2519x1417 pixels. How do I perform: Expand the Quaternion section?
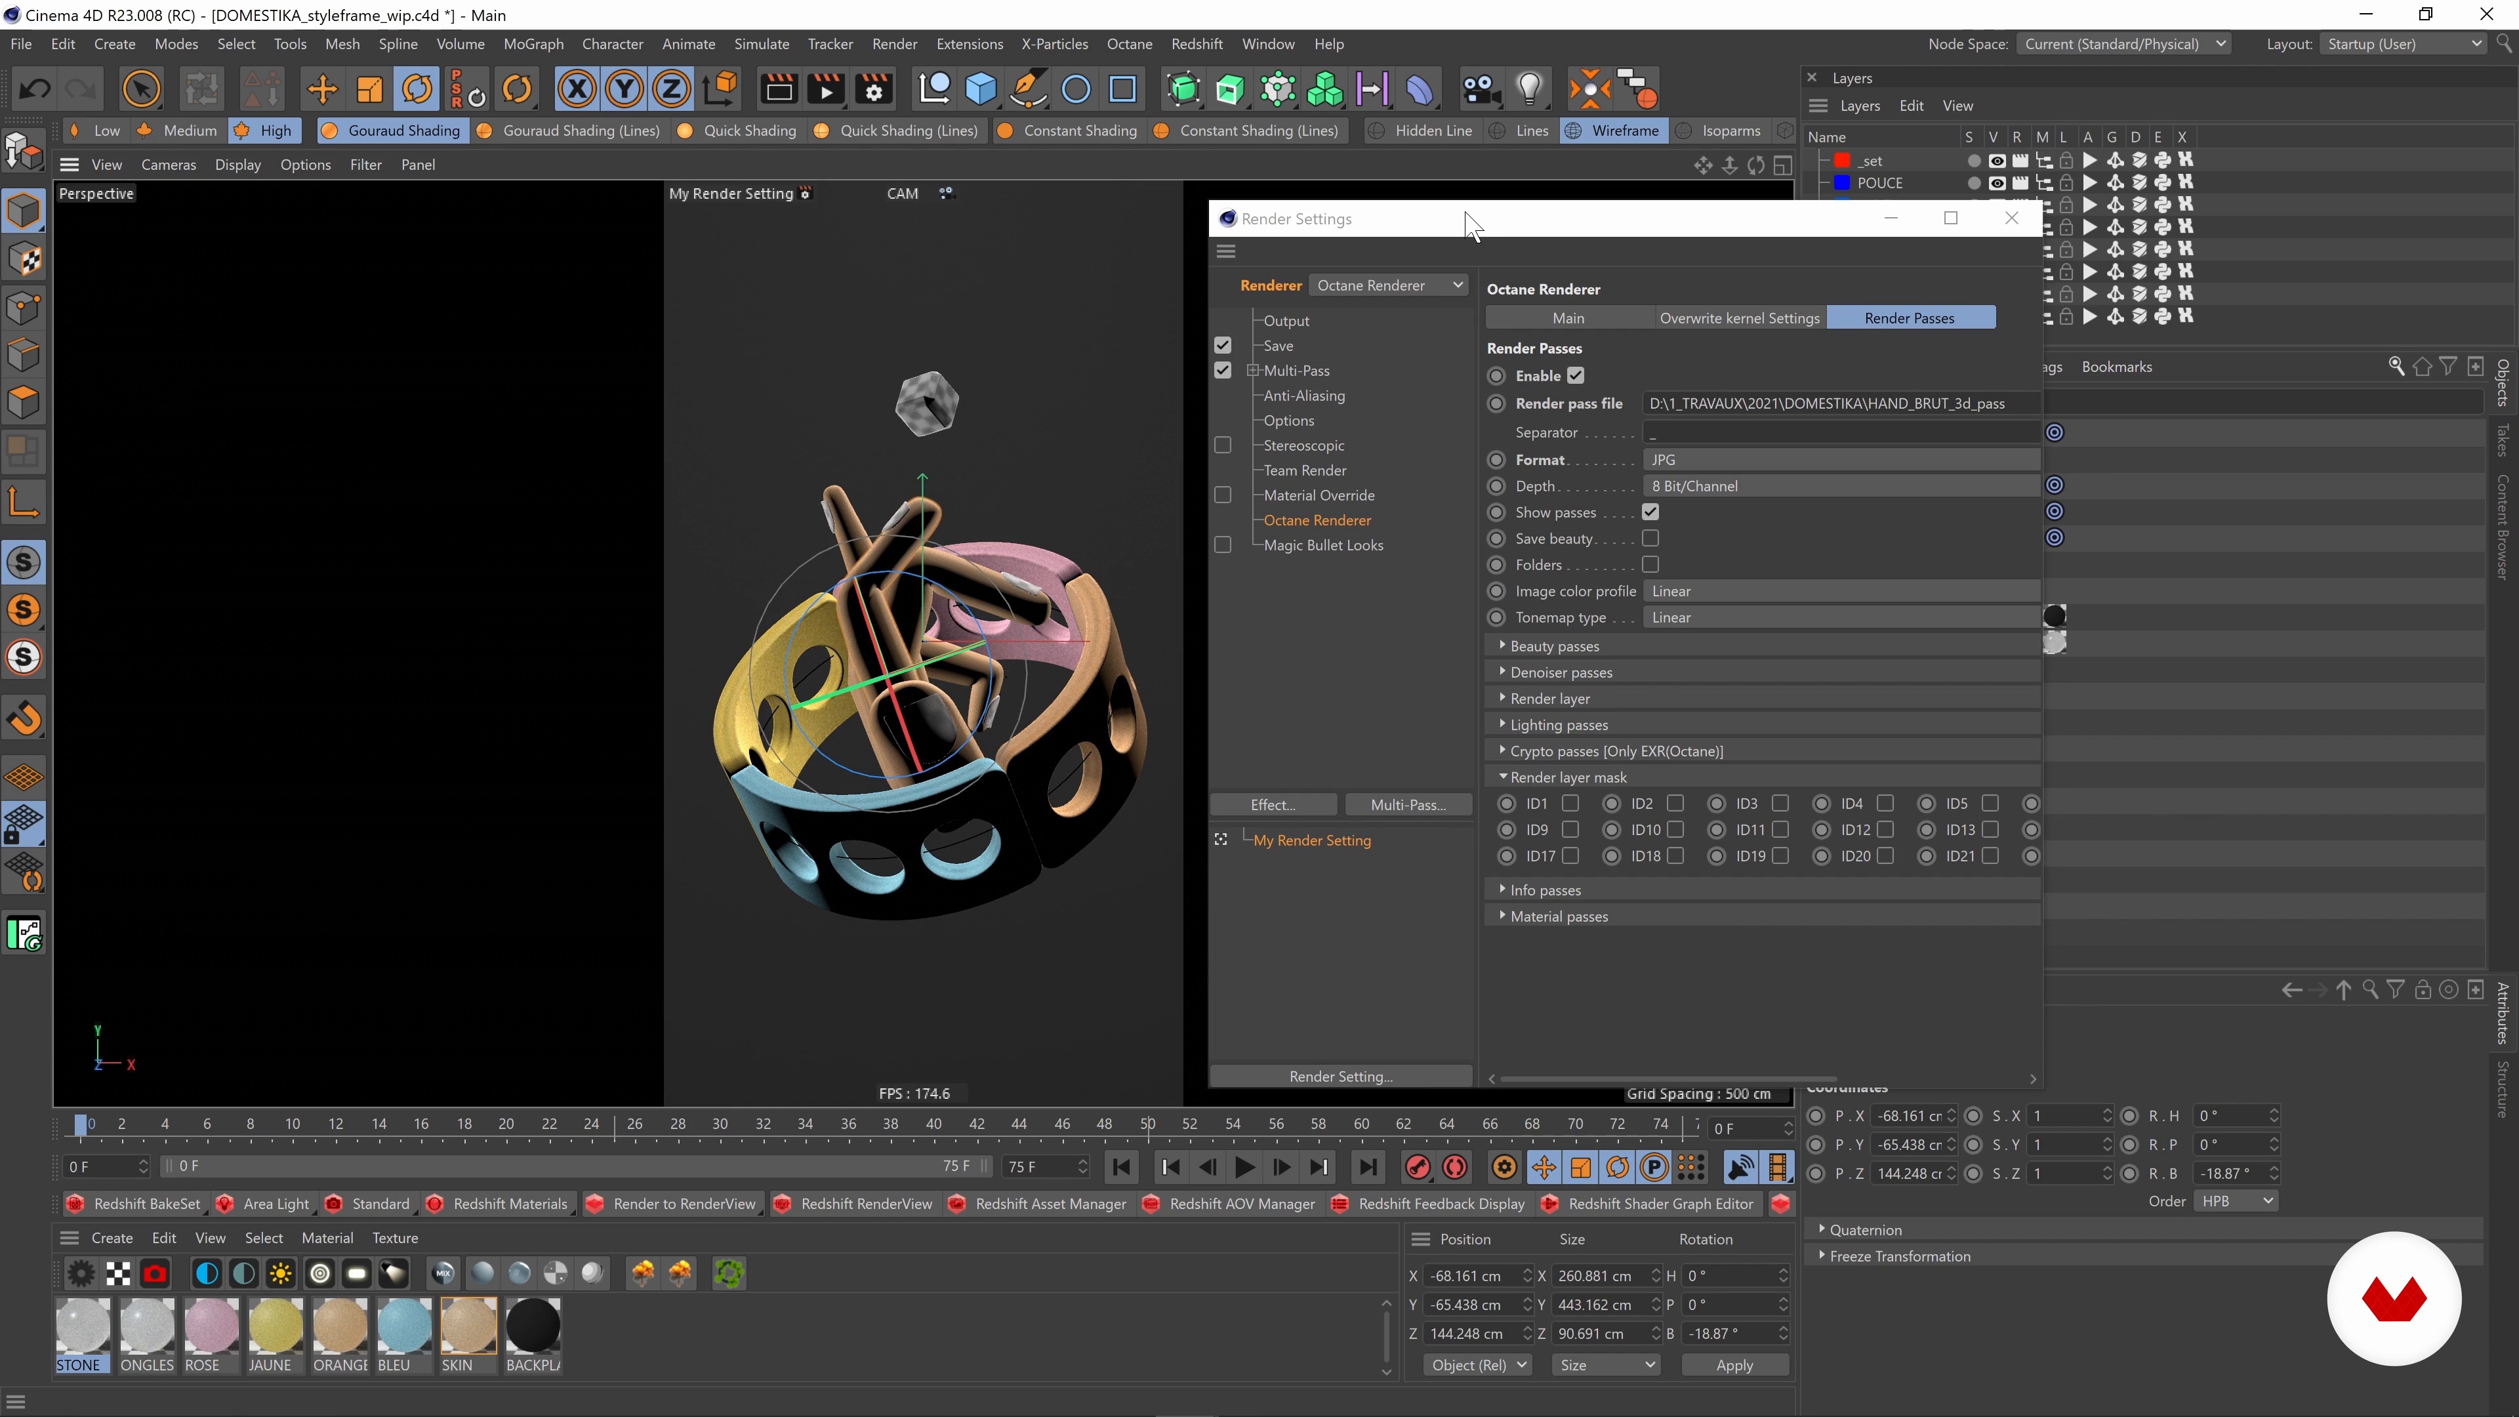(1822, 1229)
